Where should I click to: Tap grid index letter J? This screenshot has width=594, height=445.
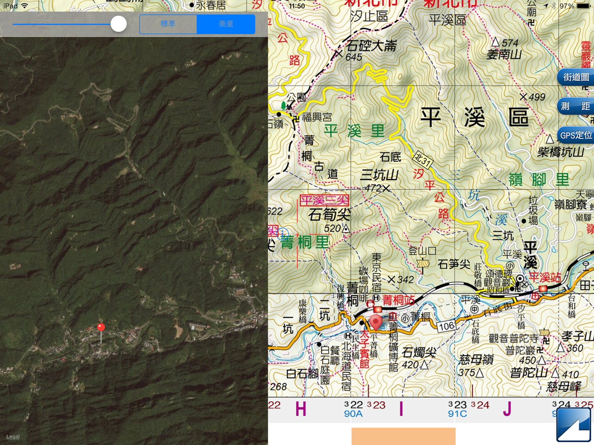tap(507, 409)
